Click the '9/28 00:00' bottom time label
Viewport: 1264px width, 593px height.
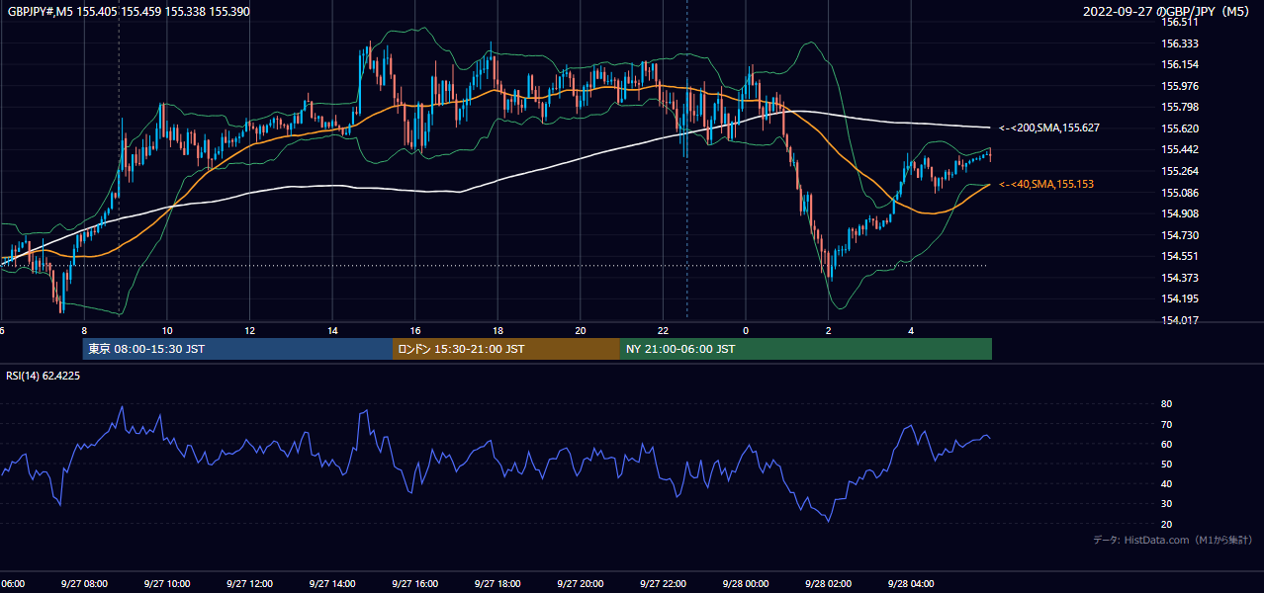click(x=745, y=584)
